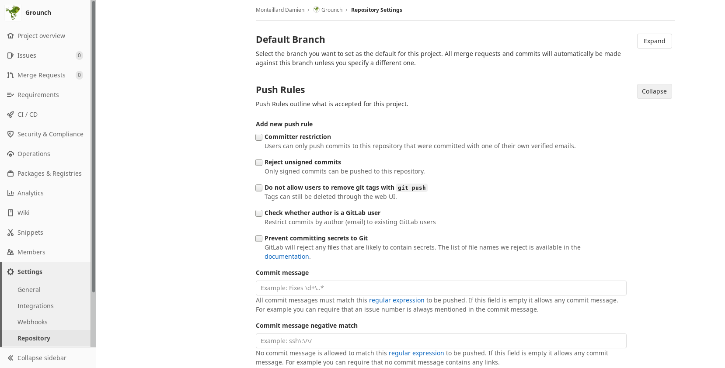The image size is (725, 368).
Task: Select the CI / CD rocket icon
Action: pos(10,115)
